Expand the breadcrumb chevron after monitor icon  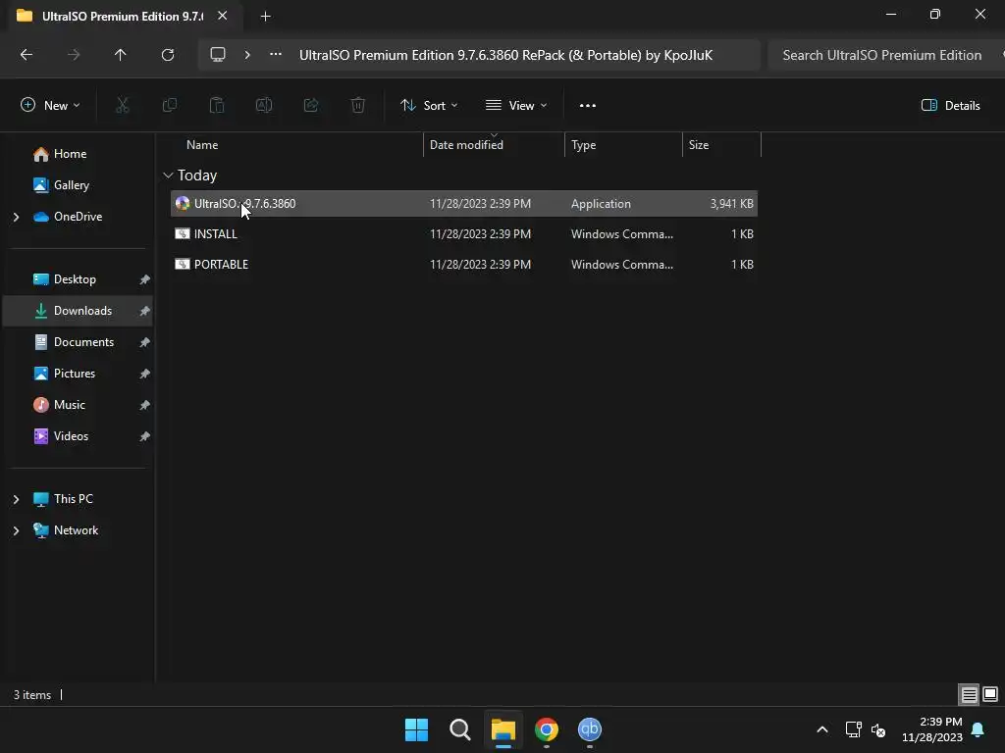[247, 55]
